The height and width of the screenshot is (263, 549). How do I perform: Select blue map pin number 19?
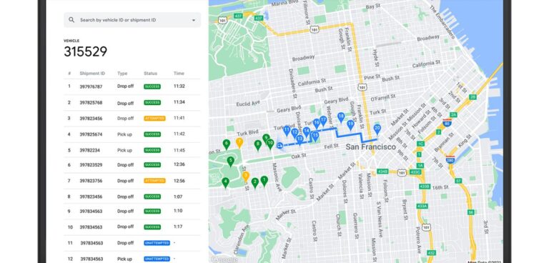[x=350, y=125]
